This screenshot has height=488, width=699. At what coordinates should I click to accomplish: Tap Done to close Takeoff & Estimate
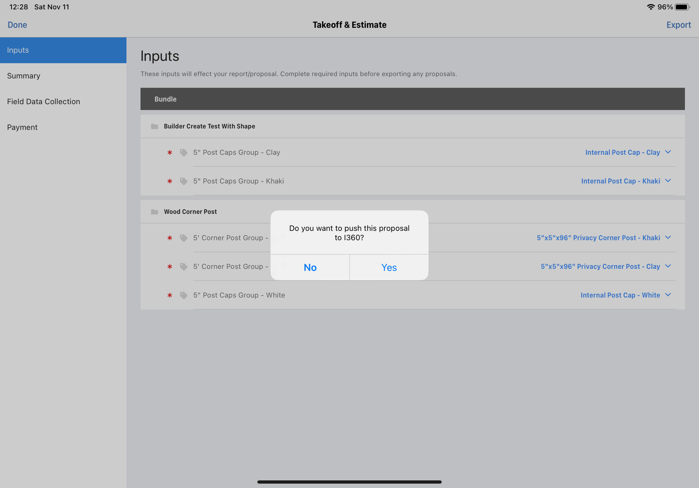(17, 25)
